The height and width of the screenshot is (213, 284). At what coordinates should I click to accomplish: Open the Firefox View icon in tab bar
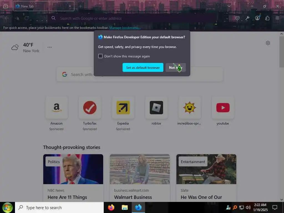[x=6, y=6]
